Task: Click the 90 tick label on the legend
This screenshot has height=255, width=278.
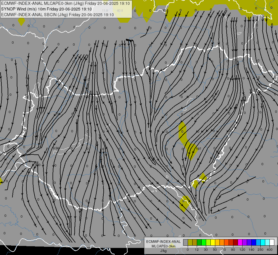Action: pyautogui.click(x=233, y=250)
